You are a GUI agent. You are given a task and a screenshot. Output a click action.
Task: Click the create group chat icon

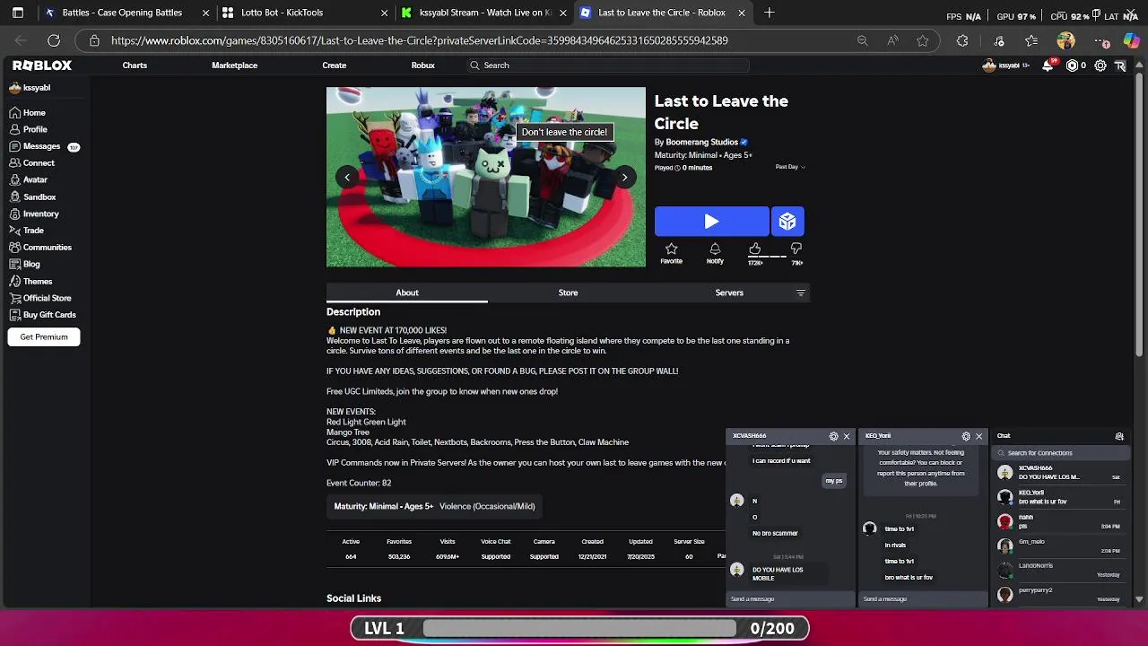(x=1119, y=436)
